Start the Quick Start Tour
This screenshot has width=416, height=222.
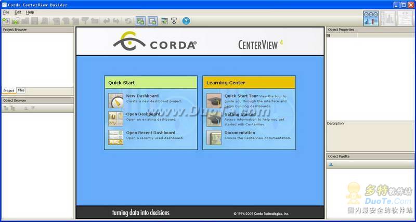tap(241, 96)
